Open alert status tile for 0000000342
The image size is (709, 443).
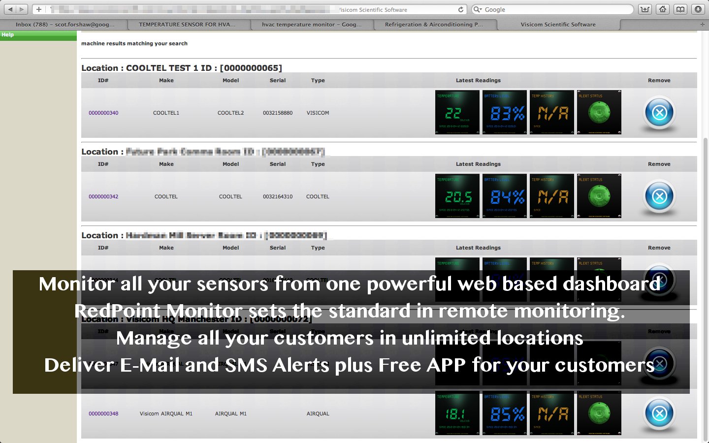(599, 196)
